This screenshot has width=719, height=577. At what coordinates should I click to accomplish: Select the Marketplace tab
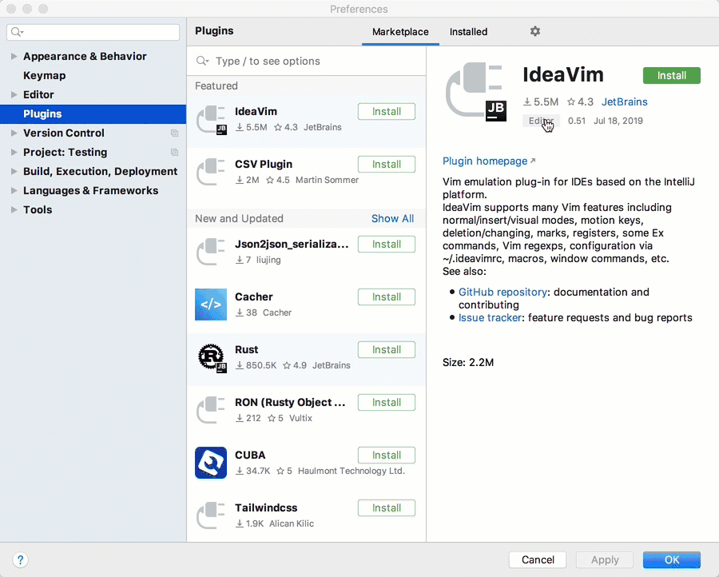tap(400, 32)
